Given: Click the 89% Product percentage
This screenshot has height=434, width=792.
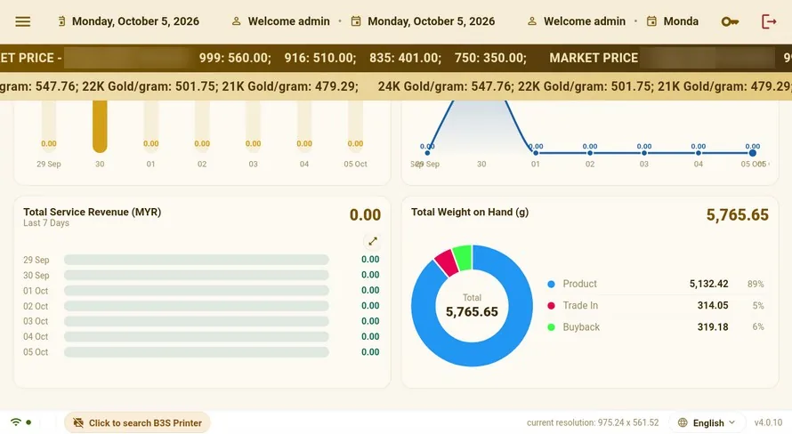Looking at the screenshot, I should coord(756,284).
